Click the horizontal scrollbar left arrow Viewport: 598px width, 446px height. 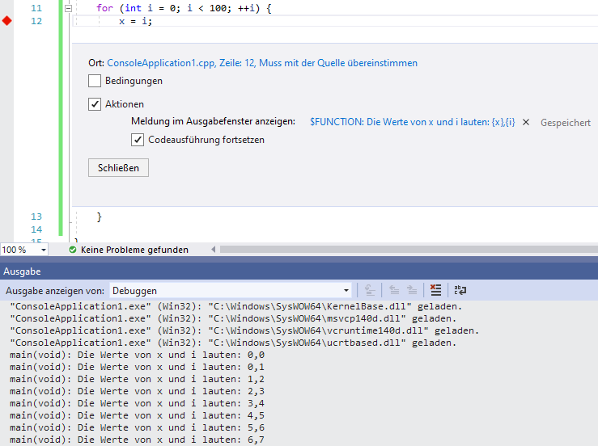(214, 250)
